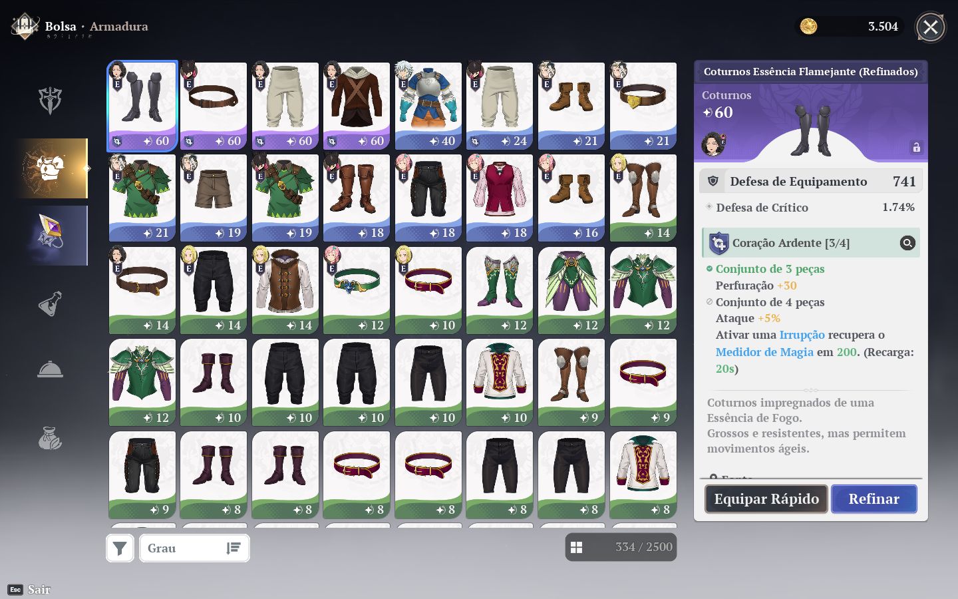This screenshot has width=958, height=599.
Task: Toggle the sort order icon beside Grau
Action: tap(233, 548)
